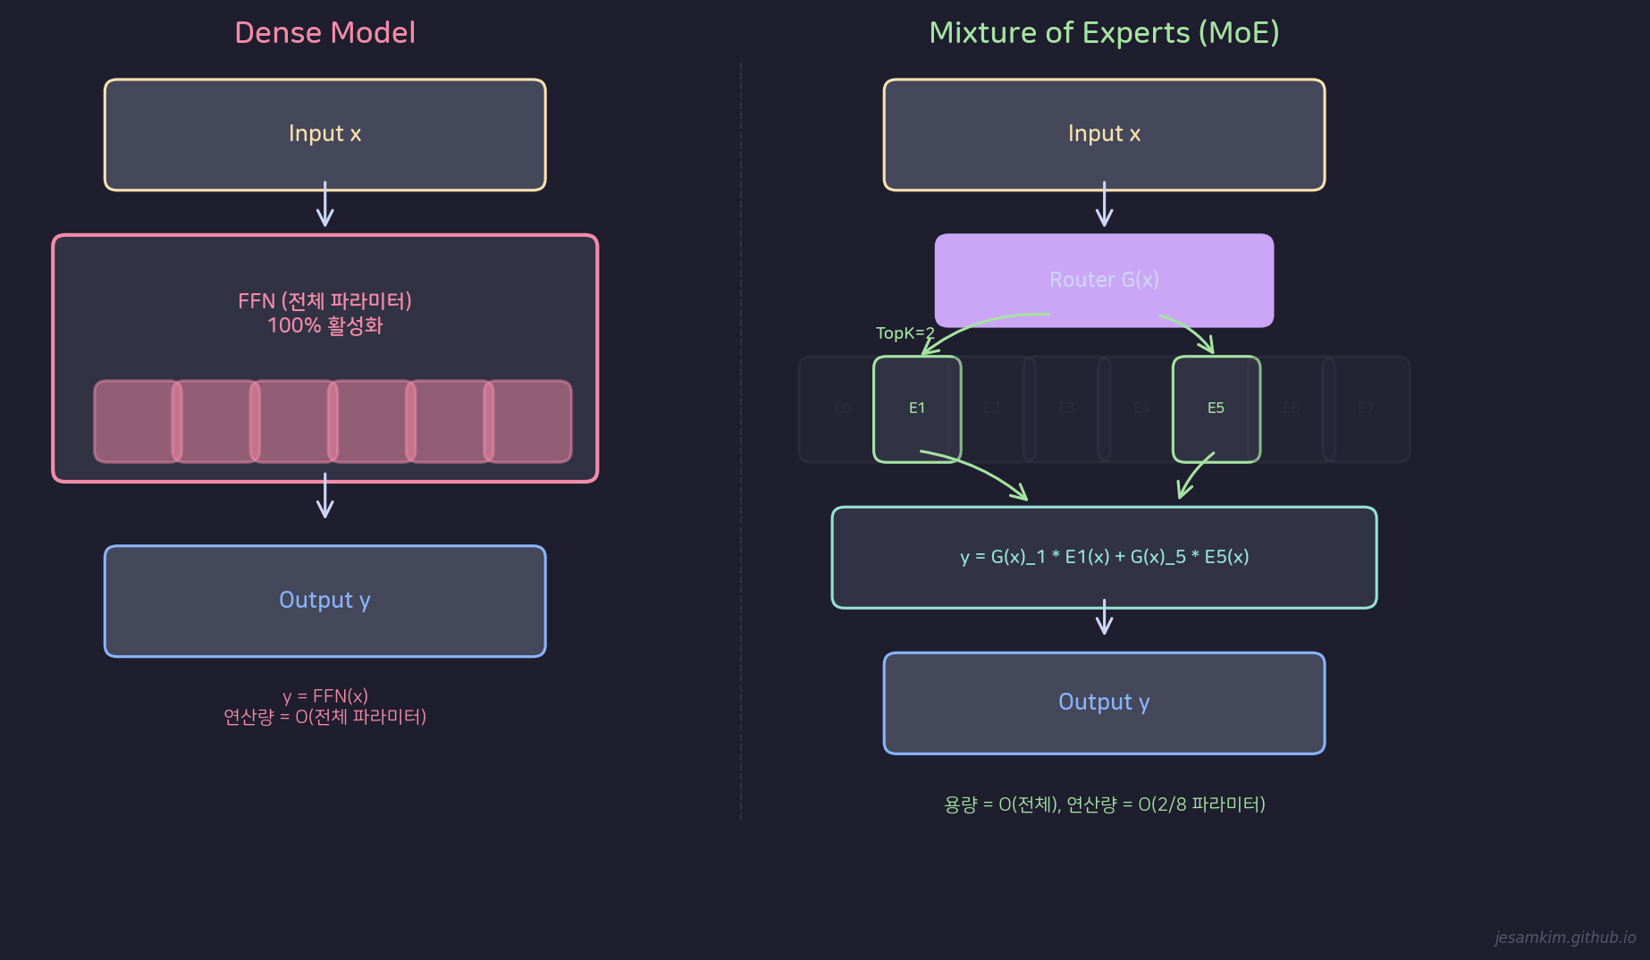The width and height of the screenshot is (1650, 960).
Task: Select the dimmed E3 expert block
Action: tap(1066, 408)
